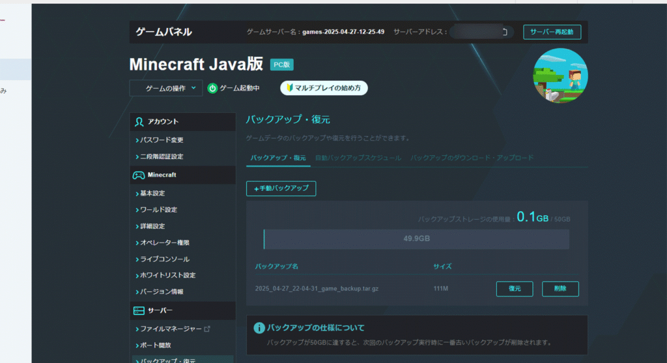The height and width of the screenshot is (363, 667).
Task: Click the サイズ column header
Action: click(x=442, y=267)
